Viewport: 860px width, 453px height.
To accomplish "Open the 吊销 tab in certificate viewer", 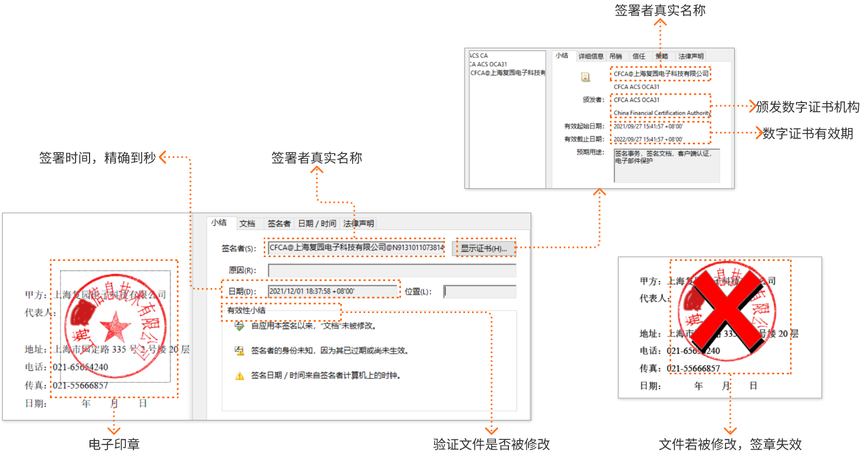I will click(x=616, y=56).
